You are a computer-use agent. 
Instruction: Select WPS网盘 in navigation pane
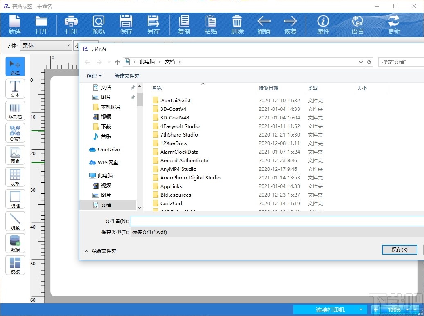[104, 163]
